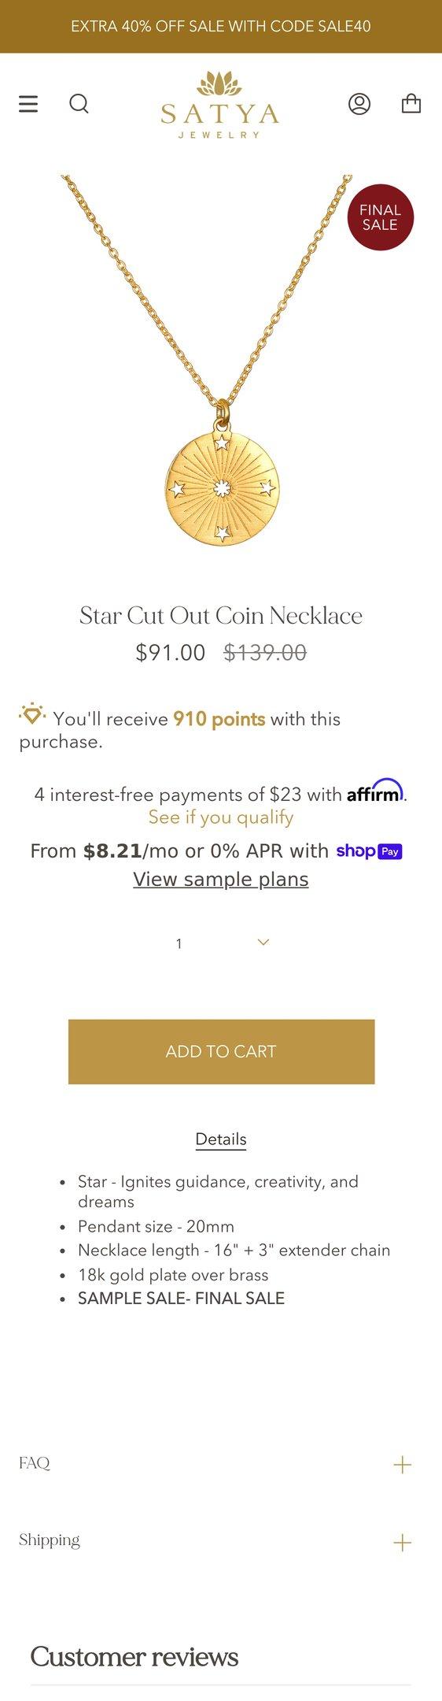Click the search magnifier icon
This screenshot has width=442, height=1701.
tap(79, 104)
